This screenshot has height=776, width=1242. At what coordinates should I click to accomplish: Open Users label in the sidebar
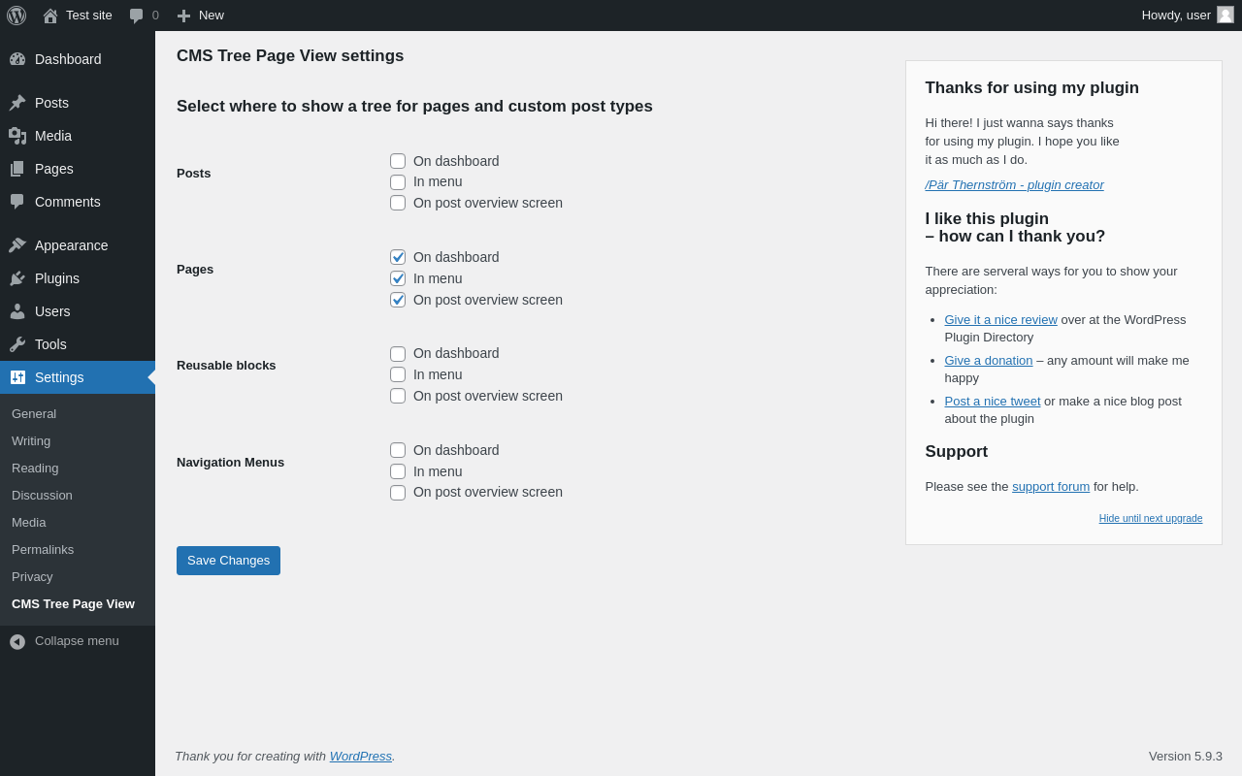tap(52, 311)
